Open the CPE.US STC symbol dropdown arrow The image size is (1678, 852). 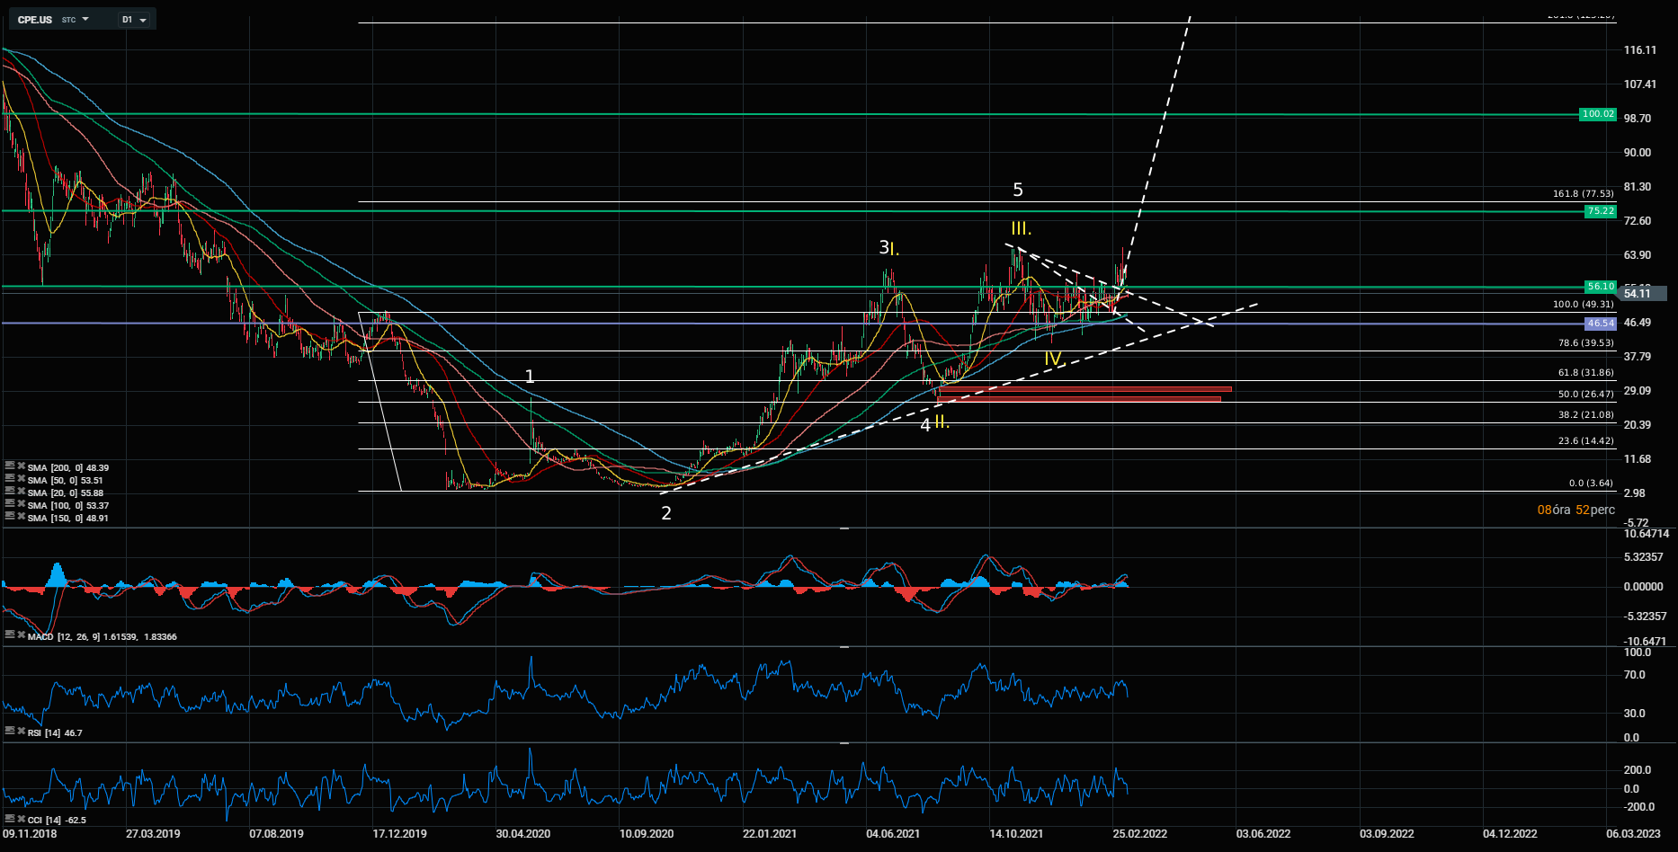(85, 19)
